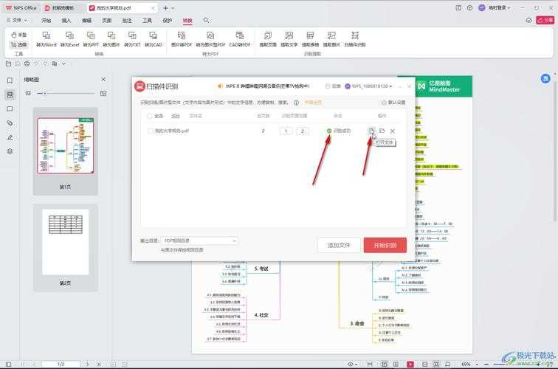Click the 移除 link beside 全选
Image resolution: width=558 pixels, height=369 pixels.
tap(176, 116)
